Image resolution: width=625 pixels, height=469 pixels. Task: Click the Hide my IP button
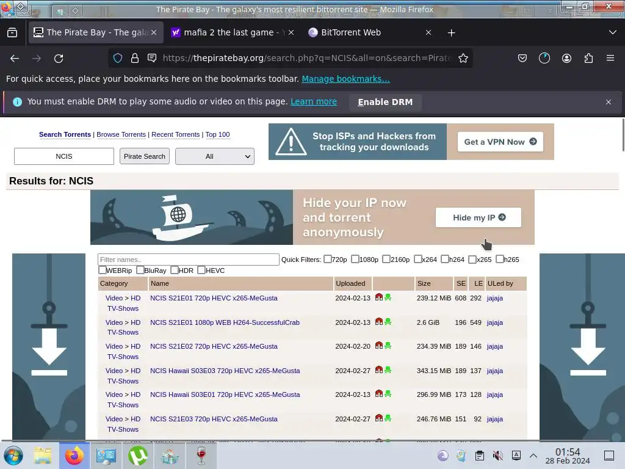[479, 217]
